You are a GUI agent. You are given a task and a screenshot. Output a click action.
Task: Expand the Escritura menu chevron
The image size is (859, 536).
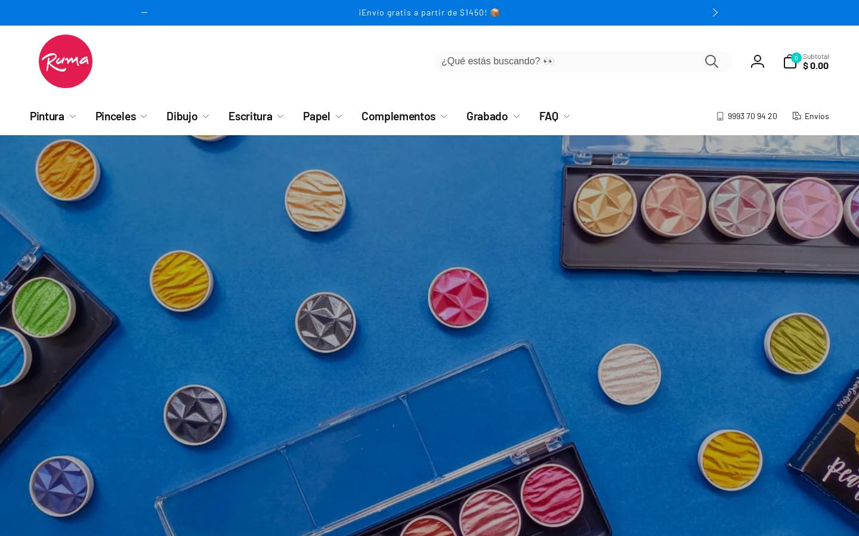coord(280,117)
